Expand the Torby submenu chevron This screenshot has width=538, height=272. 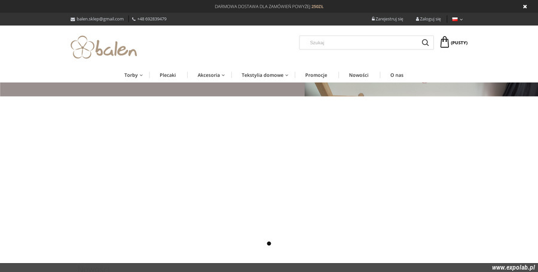(141, 75)
